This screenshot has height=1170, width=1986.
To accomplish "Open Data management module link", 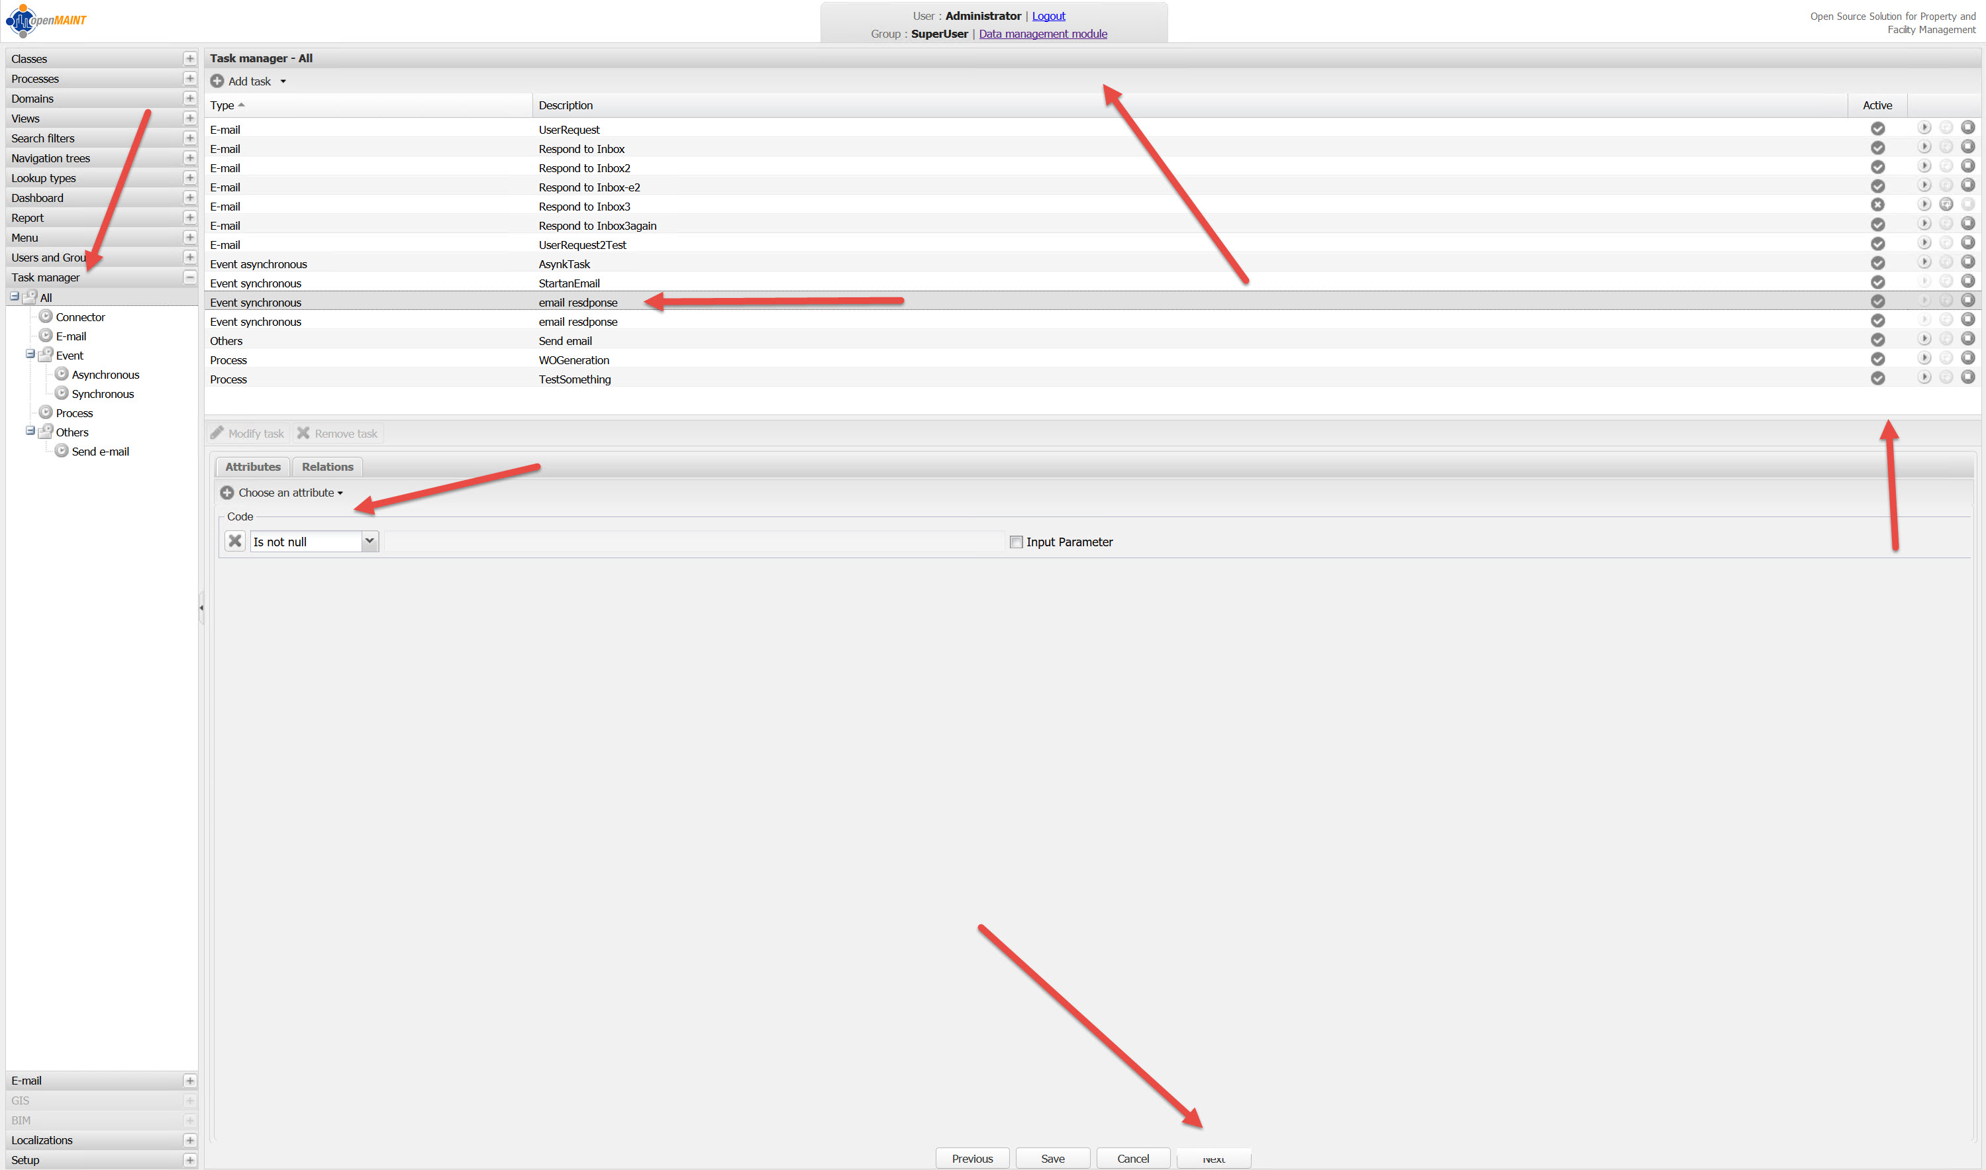I will pos(1042,34).
